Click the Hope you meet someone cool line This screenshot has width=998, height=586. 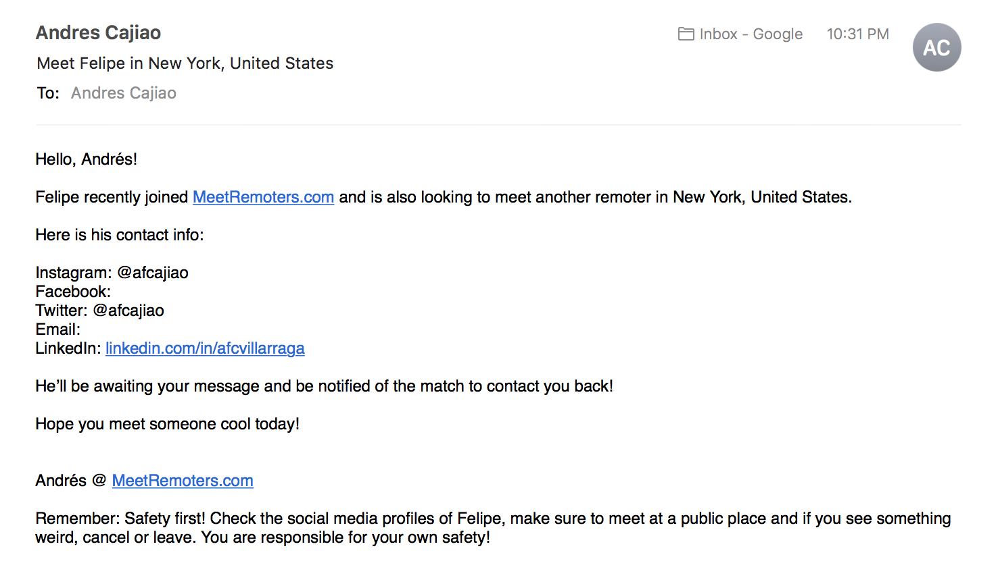[167, 424]
